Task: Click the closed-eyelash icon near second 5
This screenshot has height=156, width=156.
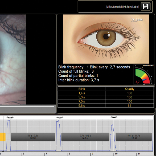Action: [x=10, y=117]
